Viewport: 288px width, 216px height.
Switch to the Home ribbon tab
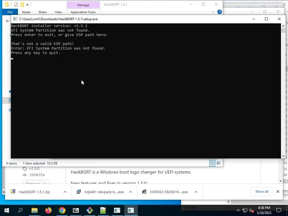point(26,12)
